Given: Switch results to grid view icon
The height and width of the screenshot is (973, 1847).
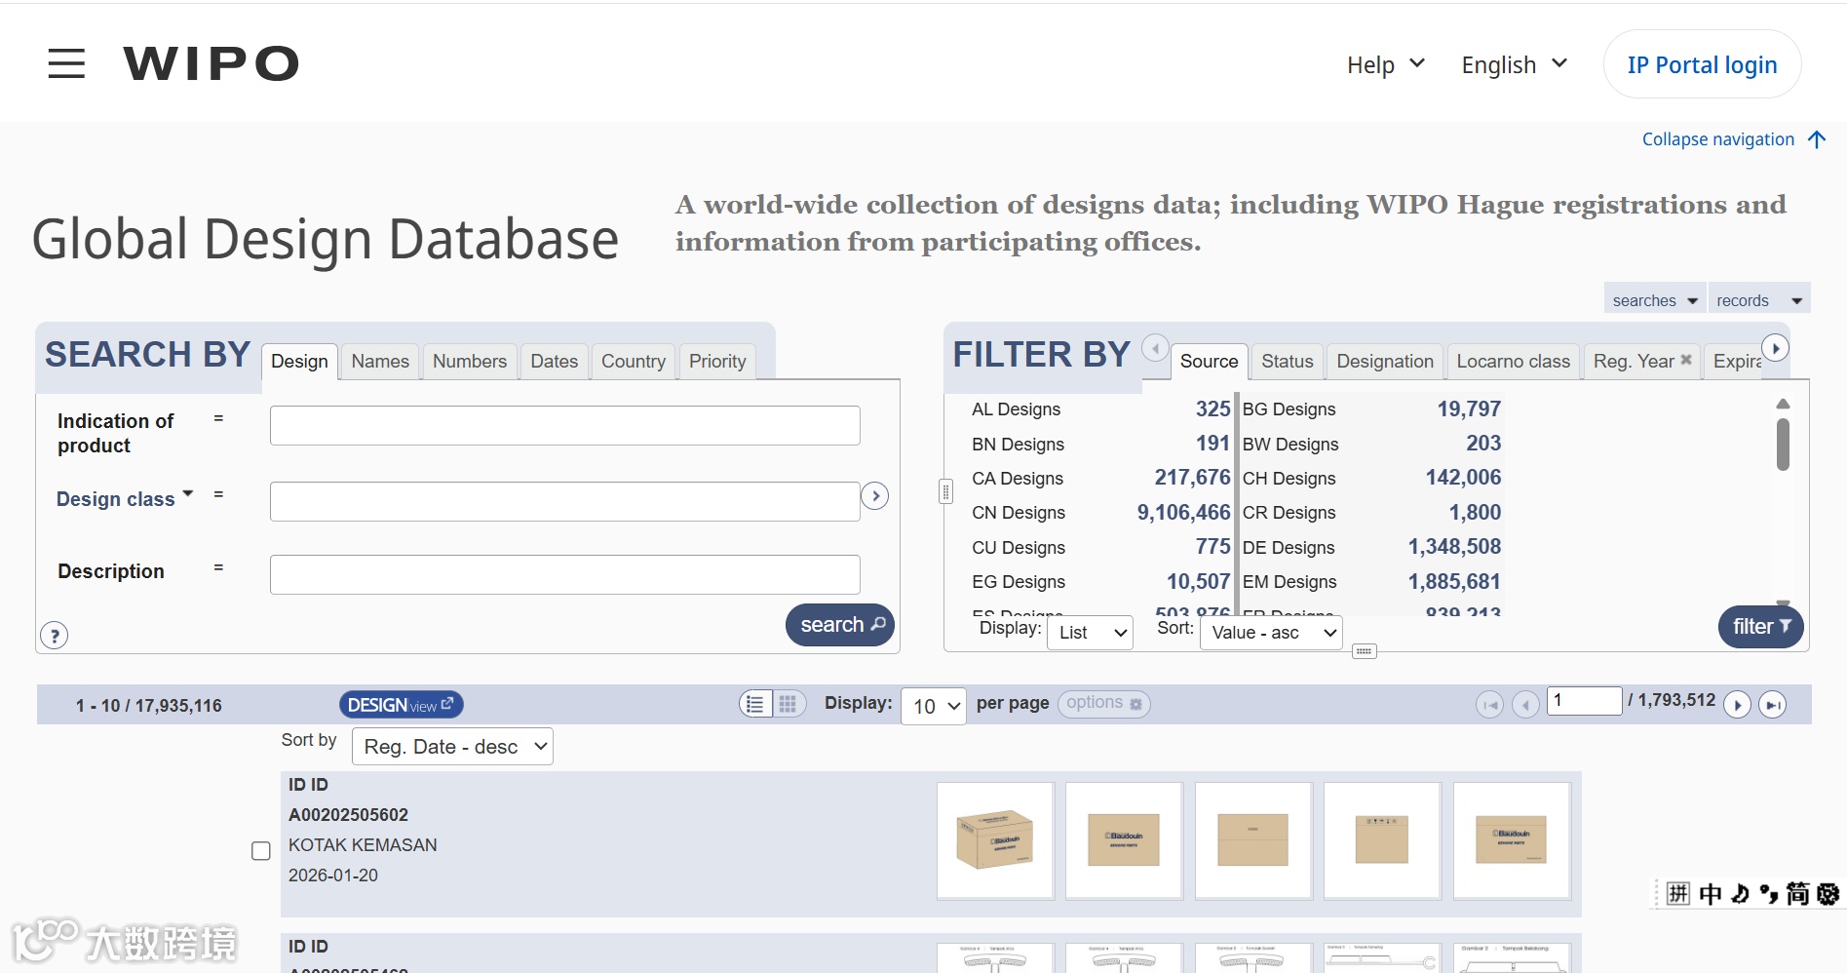Looking at the screenshot, I should coord(789,704).
